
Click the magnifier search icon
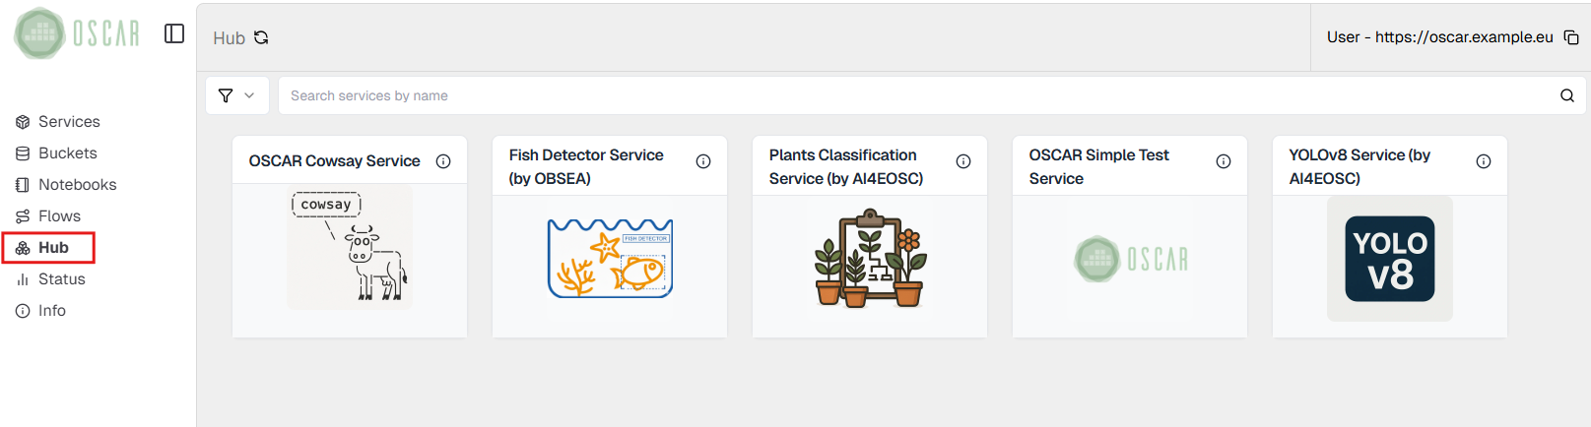[x=1566, y=95]
